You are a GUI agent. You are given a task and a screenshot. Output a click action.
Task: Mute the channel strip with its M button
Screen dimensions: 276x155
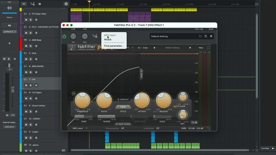tap(4, 59)
